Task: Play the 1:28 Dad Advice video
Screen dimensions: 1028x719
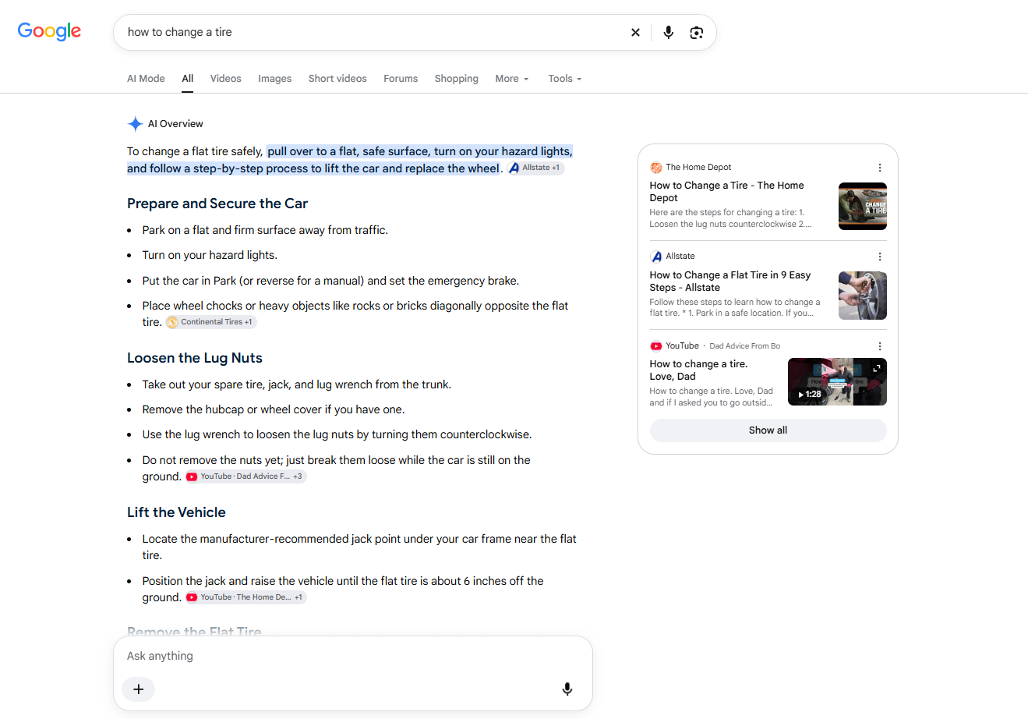Action: [x=837, y=382]
